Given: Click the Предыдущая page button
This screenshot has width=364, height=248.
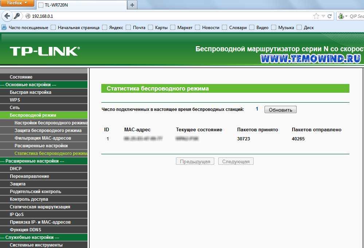Looking at the screenshot, I should (195, 161).
